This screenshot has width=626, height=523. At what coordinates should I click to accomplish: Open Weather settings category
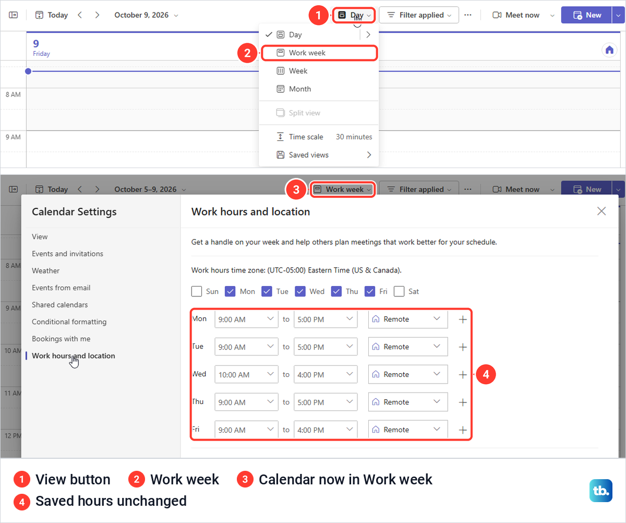(x=45, y=271)
